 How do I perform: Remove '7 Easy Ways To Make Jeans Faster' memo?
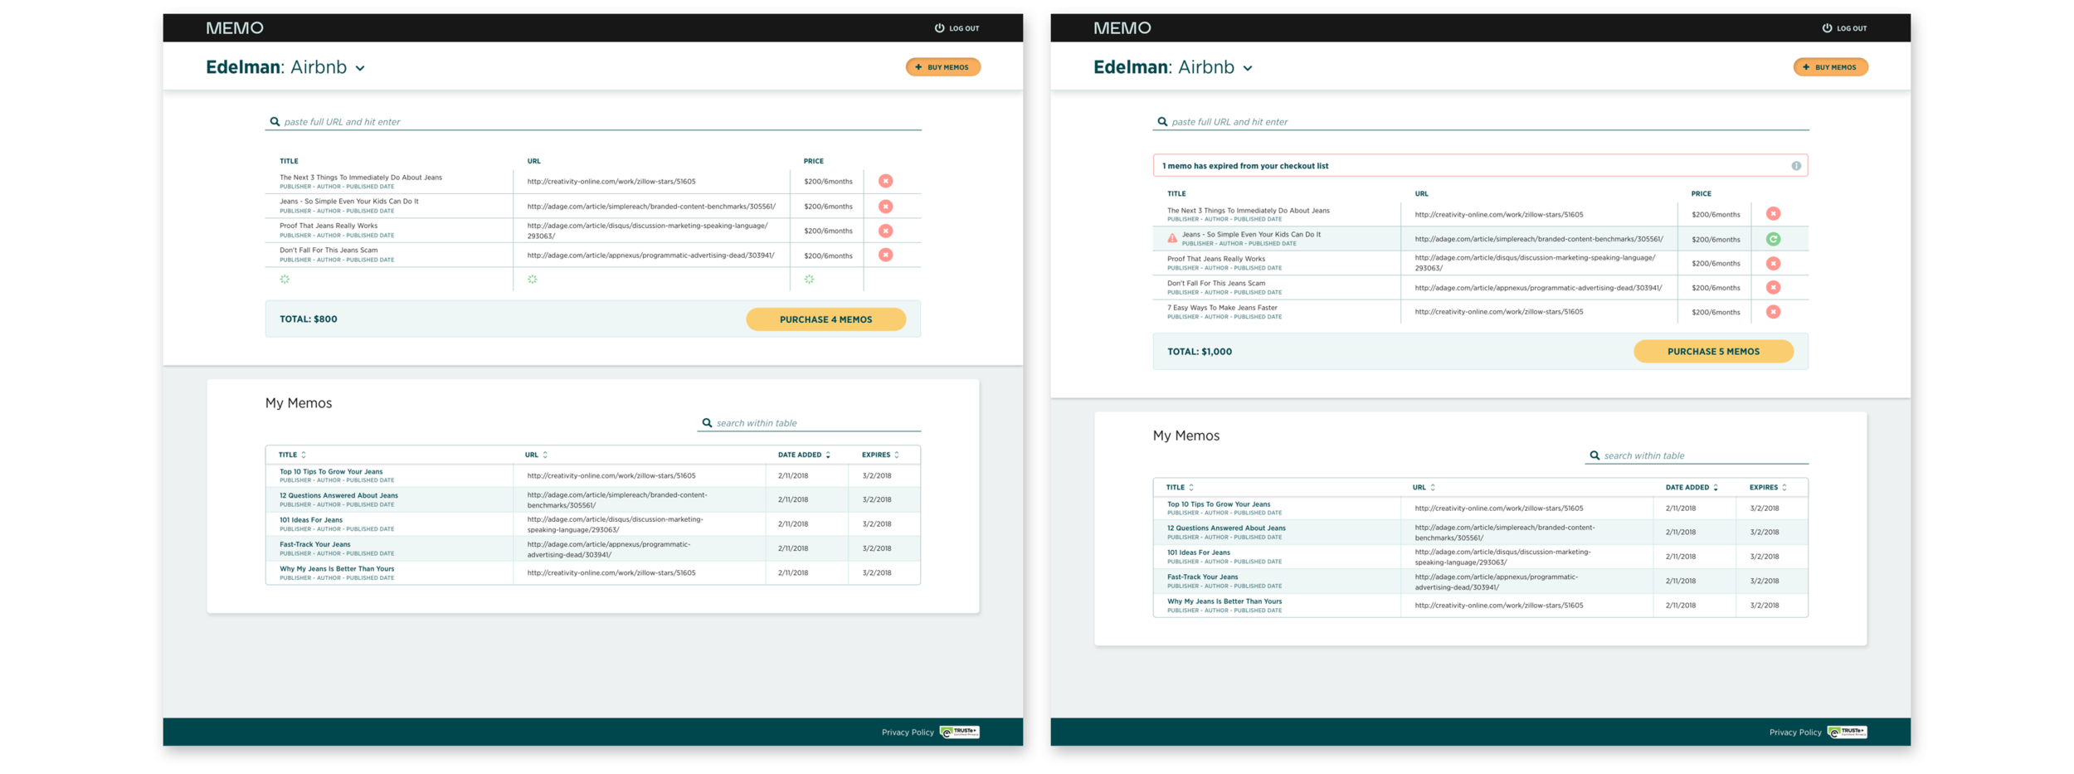[1773, 312]
